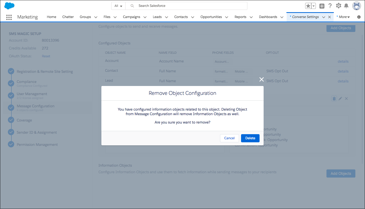Click the Coverage step checkmark icon
This screenshot has width=365, height=209.
[x=11, y=120]
